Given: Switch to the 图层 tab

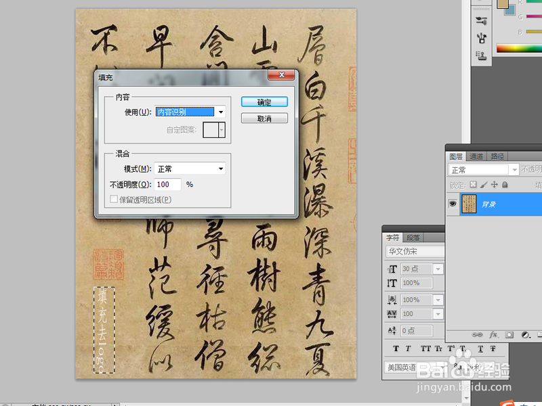Looking at the screenshot, I should point(455,156).
